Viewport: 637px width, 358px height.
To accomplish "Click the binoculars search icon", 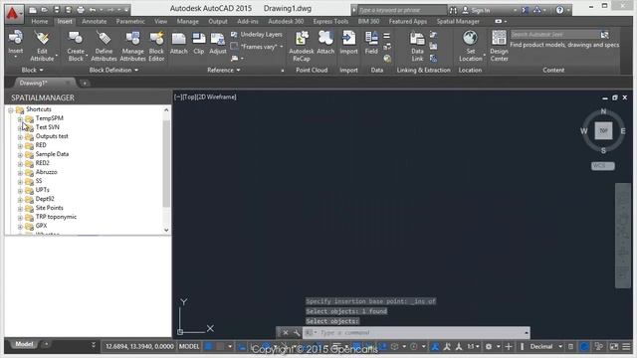I will (x=453, y=10).
